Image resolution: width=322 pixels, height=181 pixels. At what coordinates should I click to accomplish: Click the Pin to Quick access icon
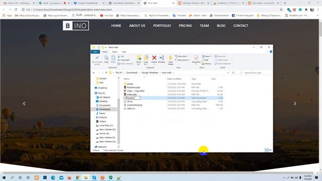[x=97, y=58]
